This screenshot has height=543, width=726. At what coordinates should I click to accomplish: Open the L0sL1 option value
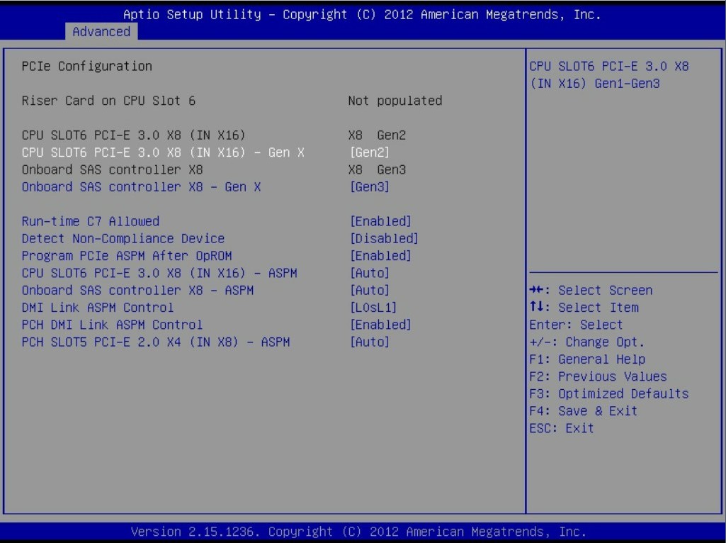click(x=373, y=308)
